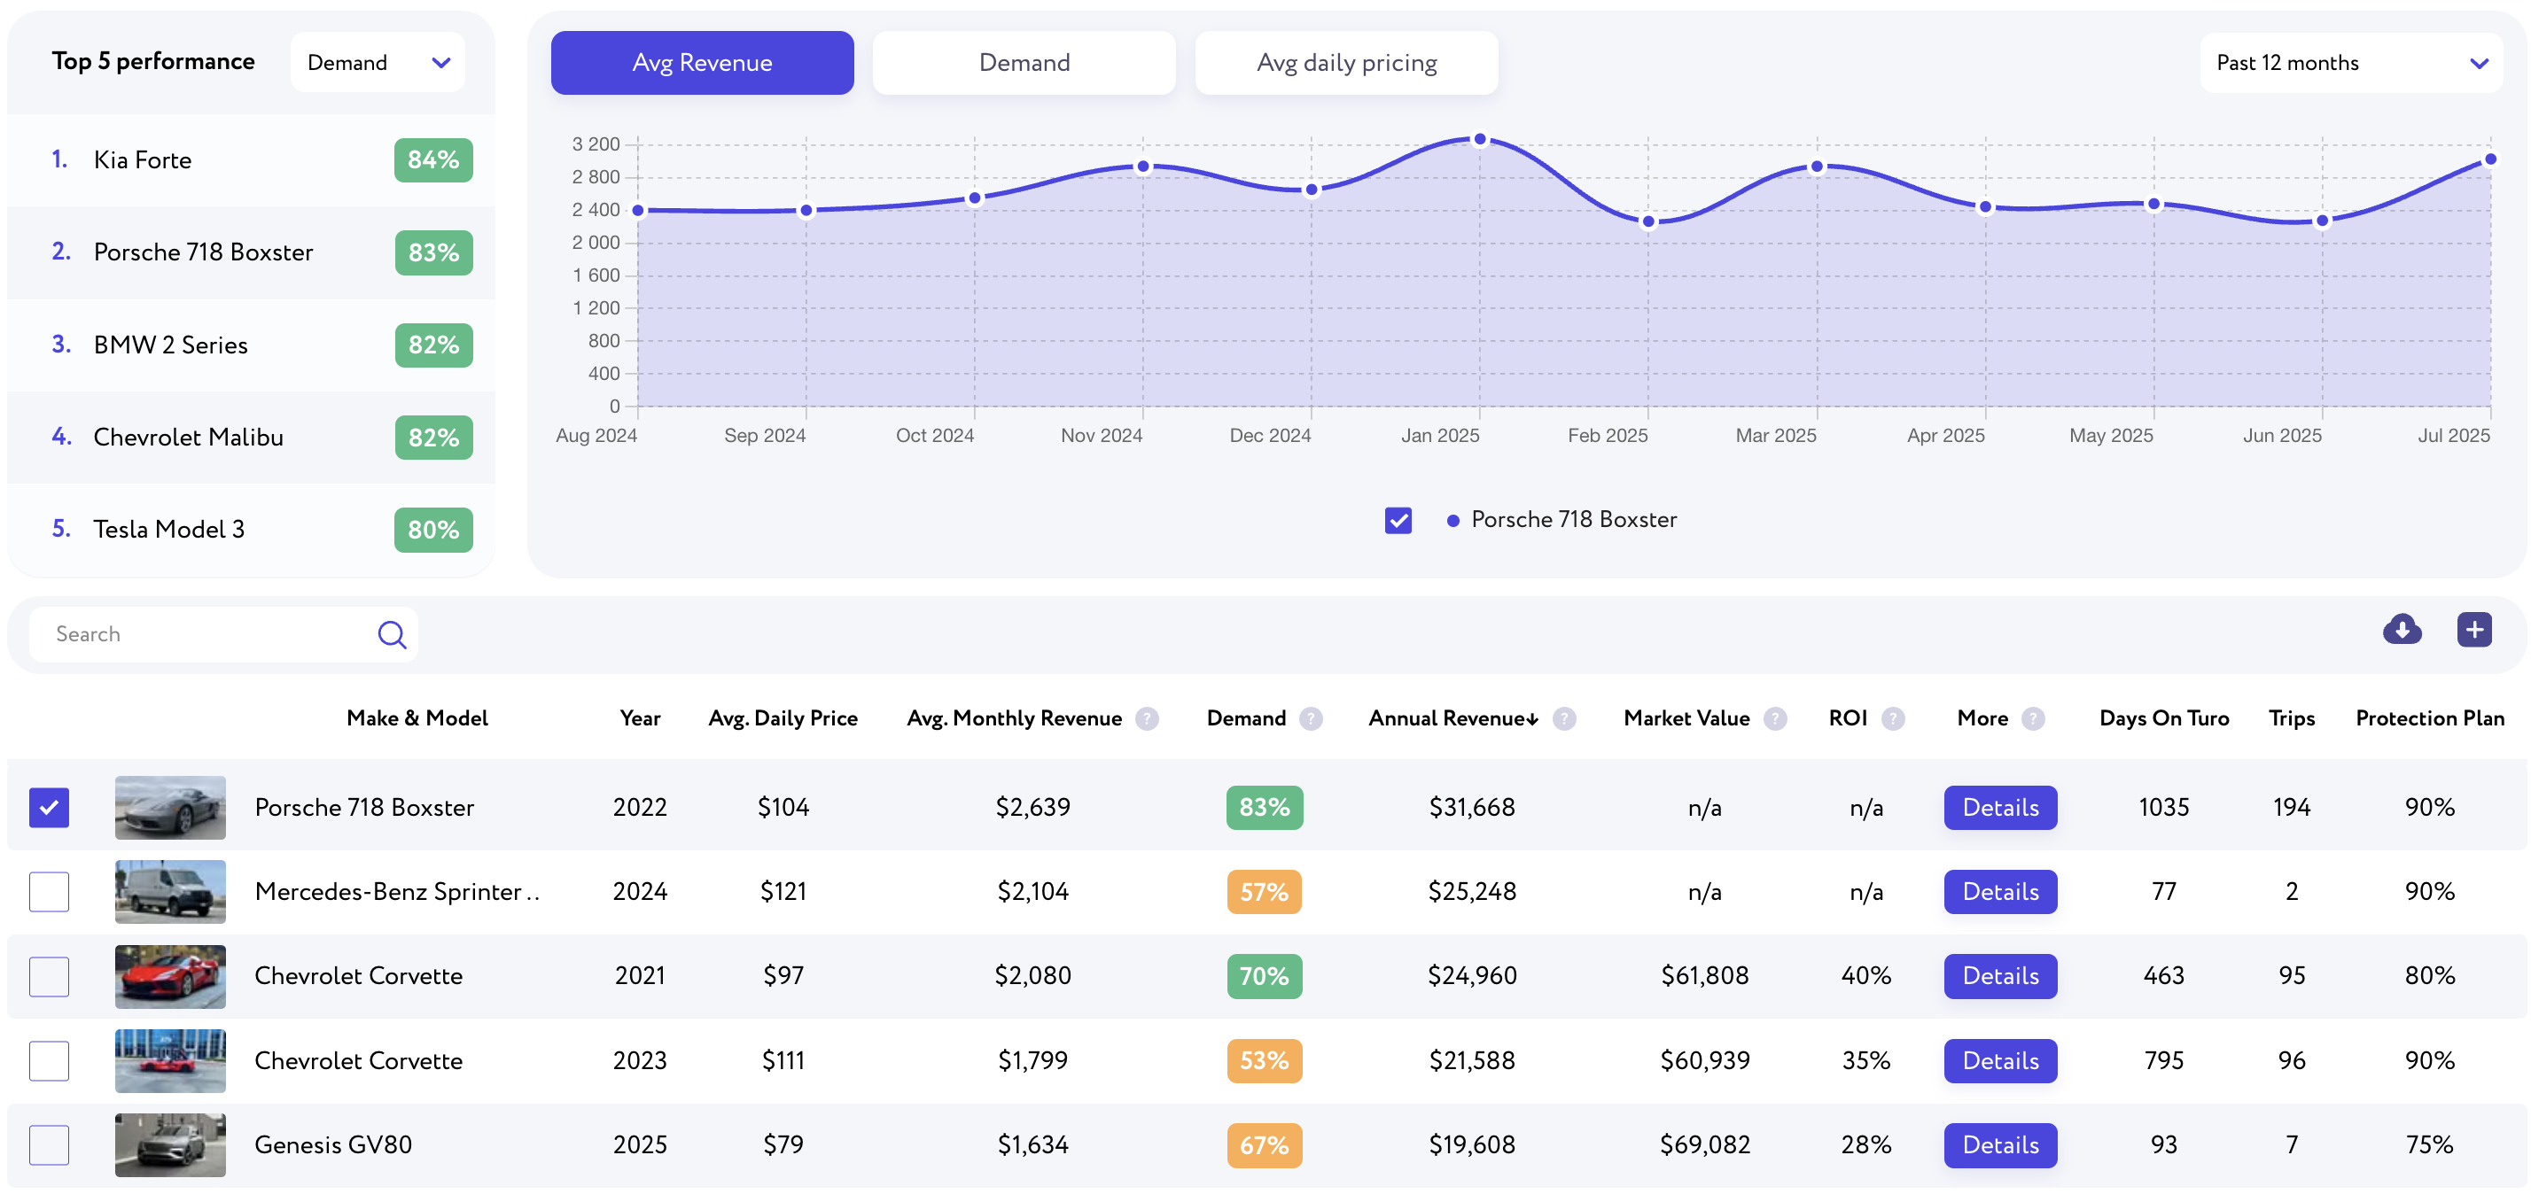This screenshot has height=1194, width=2531.
Task: Open Details for Porsche 718 Boxster
Action: (1999, 807)
